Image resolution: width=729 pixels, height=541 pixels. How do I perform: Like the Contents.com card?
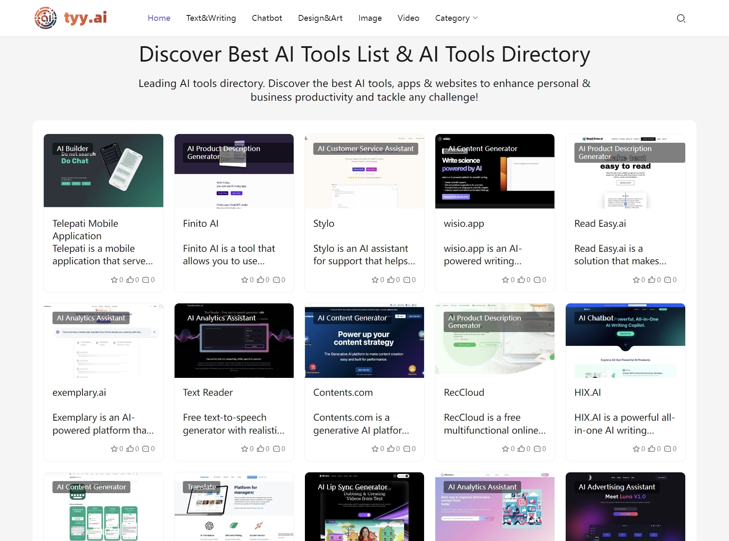pyautogui.click(x=391, y=449)
